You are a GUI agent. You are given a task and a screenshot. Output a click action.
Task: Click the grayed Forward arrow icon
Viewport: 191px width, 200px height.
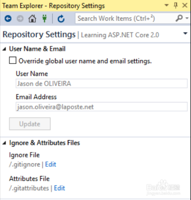pyautogui.click(x=20, y=19)
